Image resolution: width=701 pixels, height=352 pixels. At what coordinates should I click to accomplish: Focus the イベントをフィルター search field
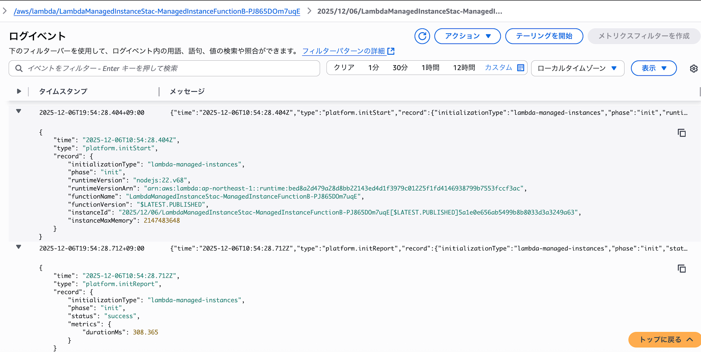pos(164,68)
